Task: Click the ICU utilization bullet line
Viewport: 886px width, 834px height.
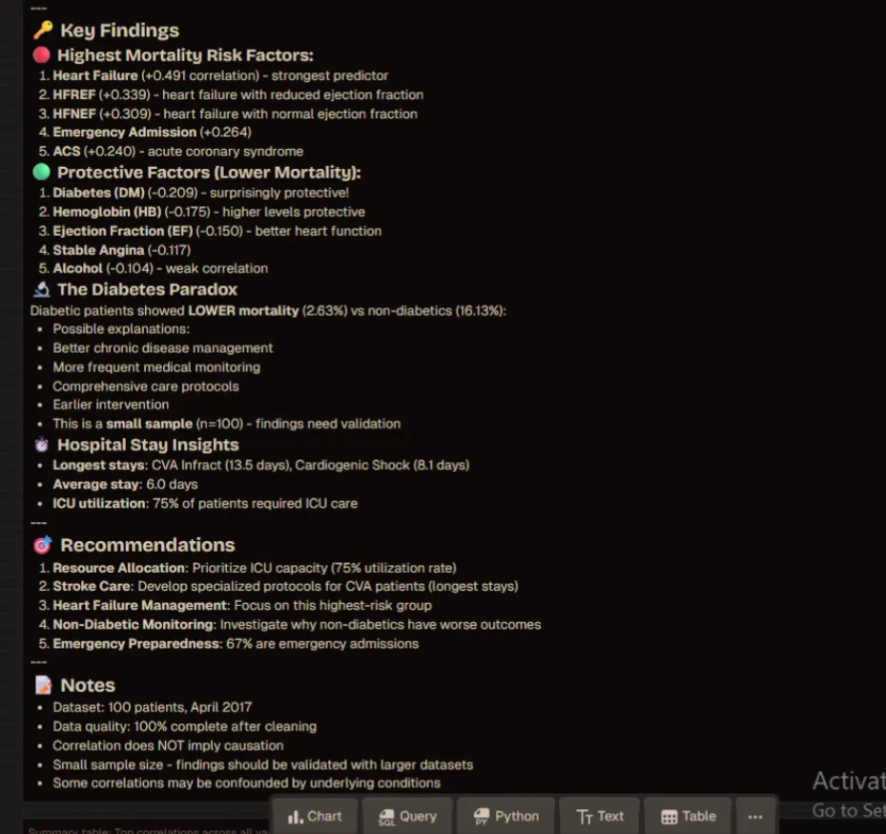Action: pos(205,503)
